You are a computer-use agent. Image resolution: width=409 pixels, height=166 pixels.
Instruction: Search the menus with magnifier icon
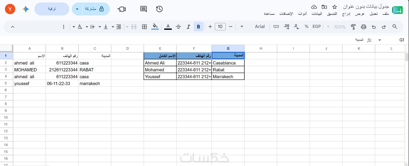(395, 27)
